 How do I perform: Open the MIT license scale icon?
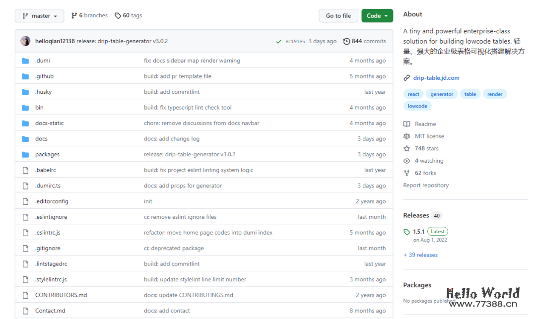point(407,136)
